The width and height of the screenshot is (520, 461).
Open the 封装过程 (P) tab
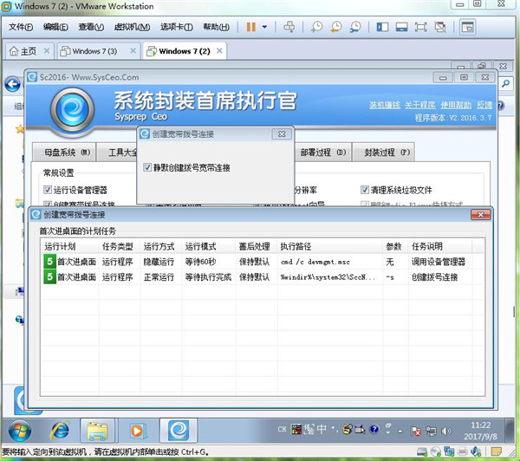tap(384, 153)
